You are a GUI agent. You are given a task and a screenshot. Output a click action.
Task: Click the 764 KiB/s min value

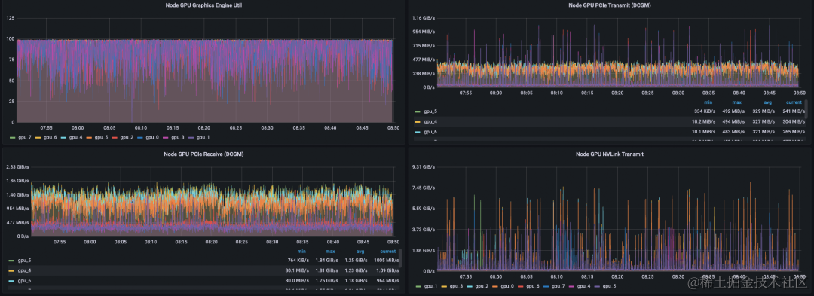click(298, 261)
